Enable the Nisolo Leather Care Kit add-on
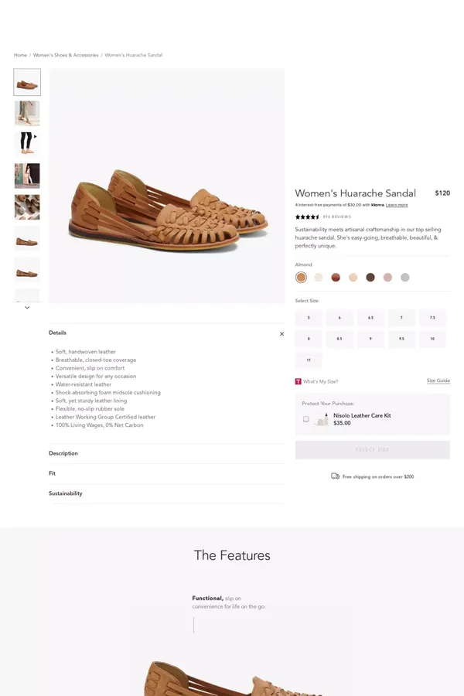The height and width of the screenshot is (696, 464). (x=305, y=418)
